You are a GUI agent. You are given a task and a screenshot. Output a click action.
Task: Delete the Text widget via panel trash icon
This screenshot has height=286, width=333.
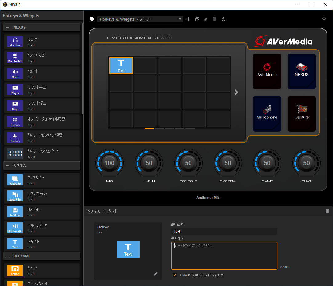coord(327,211)
